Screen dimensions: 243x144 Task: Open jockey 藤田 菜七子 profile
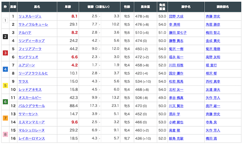pyautogui.click(x=178, y=33)
